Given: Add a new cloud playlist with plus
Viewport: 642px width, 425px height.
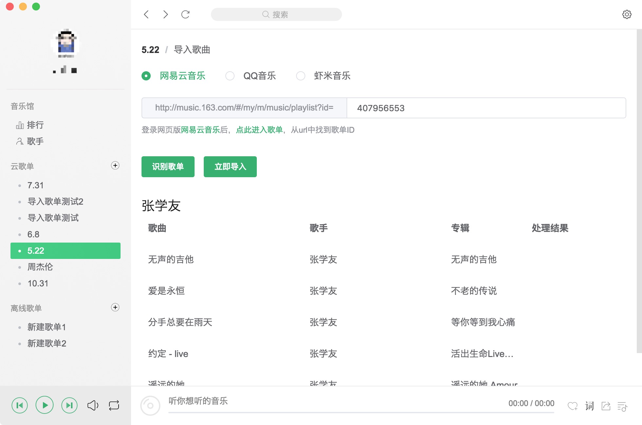Looking at the screenshot, I should coord(115,165).
